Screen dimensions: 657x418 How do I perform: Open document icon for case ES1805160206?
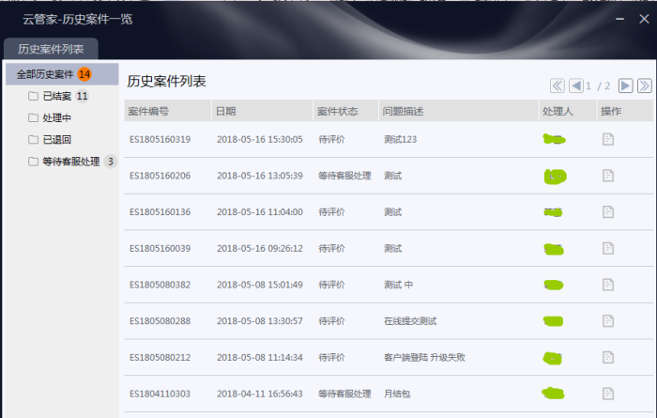(x=608, y=176)
